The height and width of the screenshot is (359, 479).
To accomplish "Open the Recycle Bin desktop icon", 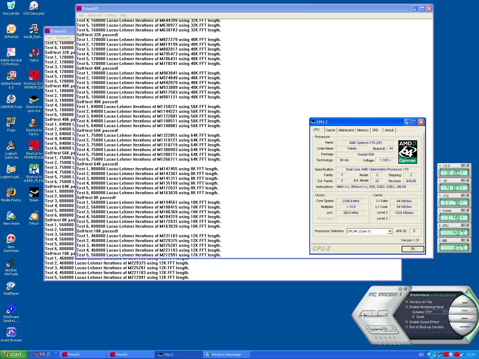I will pos(11,8).
